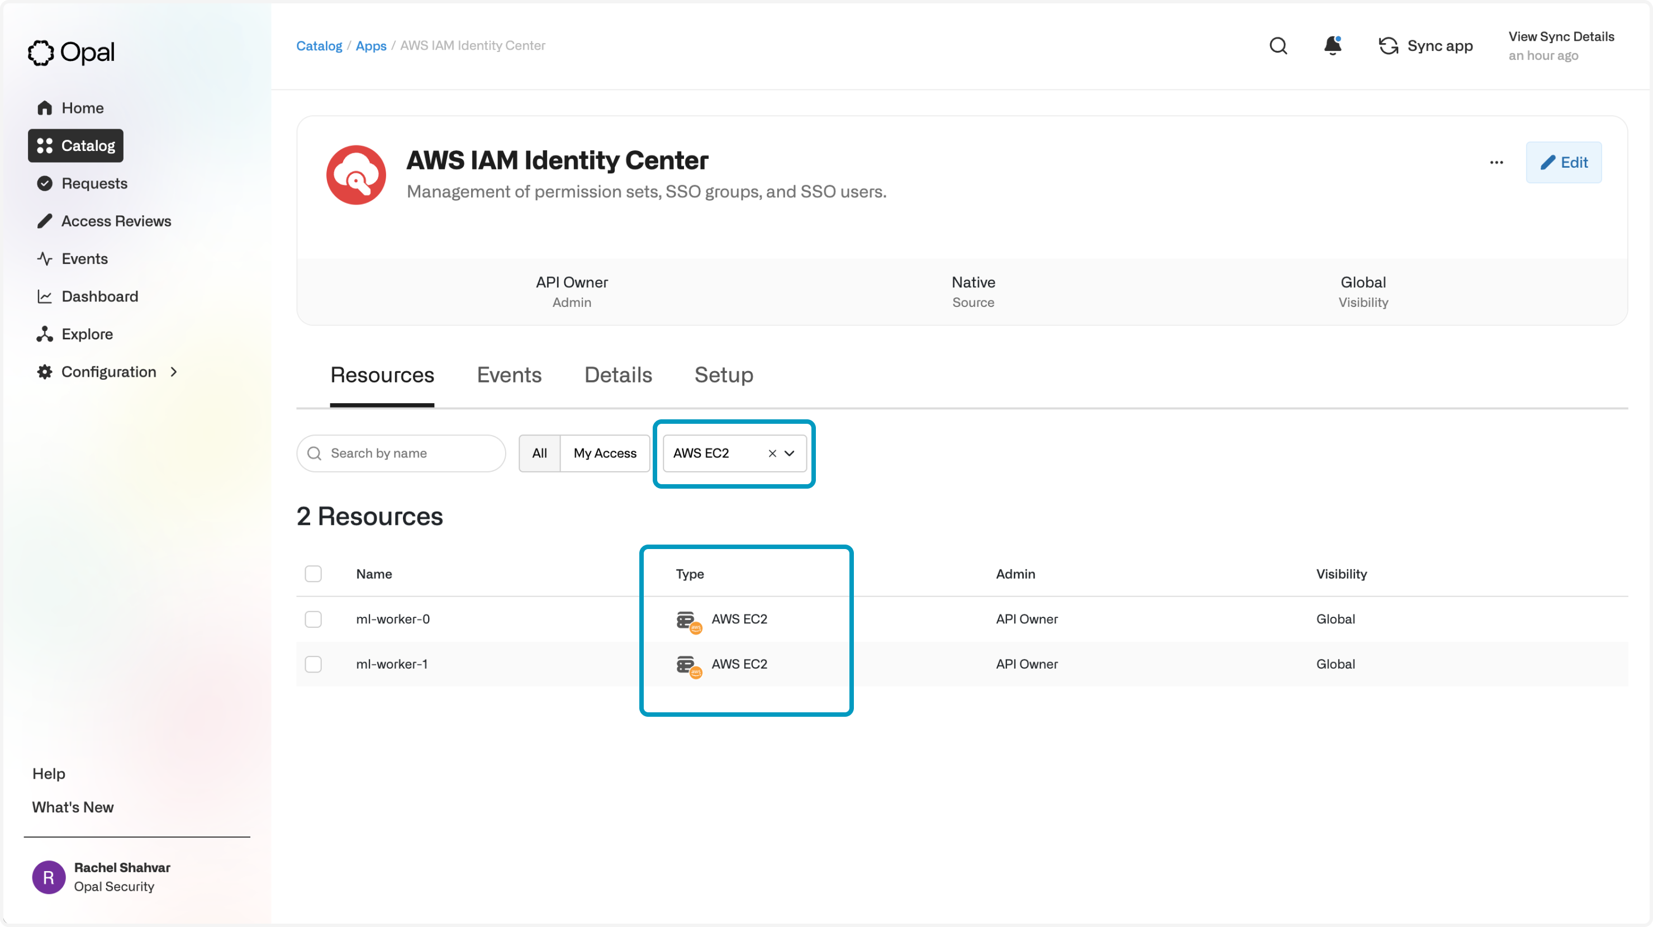Click the Opal logo
The image size is (1653, 927).
pos(71,53)
